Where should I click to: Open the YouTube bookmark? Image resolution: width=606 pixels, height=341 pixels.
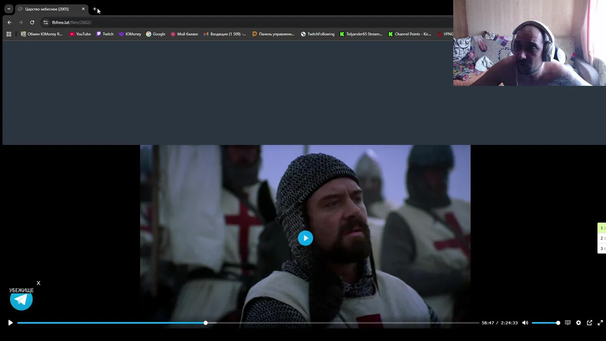click(x=80, y=34)
